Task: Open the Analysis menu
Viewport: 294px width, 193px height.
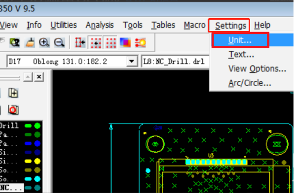Action: coord(100,25)
